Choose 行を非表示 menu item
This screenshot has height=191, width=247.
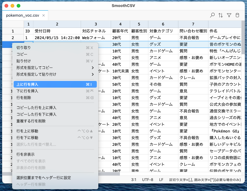point(55,154)
